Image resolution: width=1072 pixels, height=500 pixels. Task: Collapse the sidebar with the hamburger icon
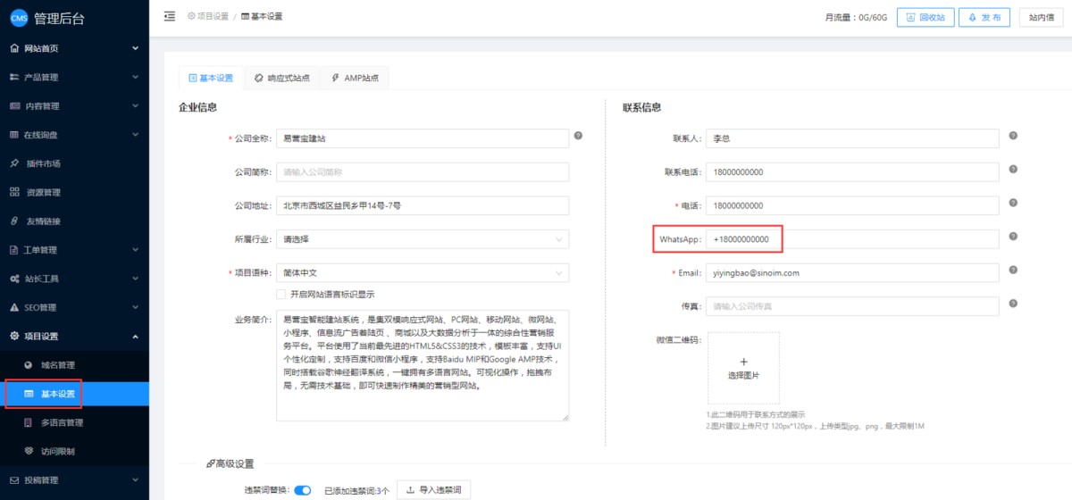170,17
